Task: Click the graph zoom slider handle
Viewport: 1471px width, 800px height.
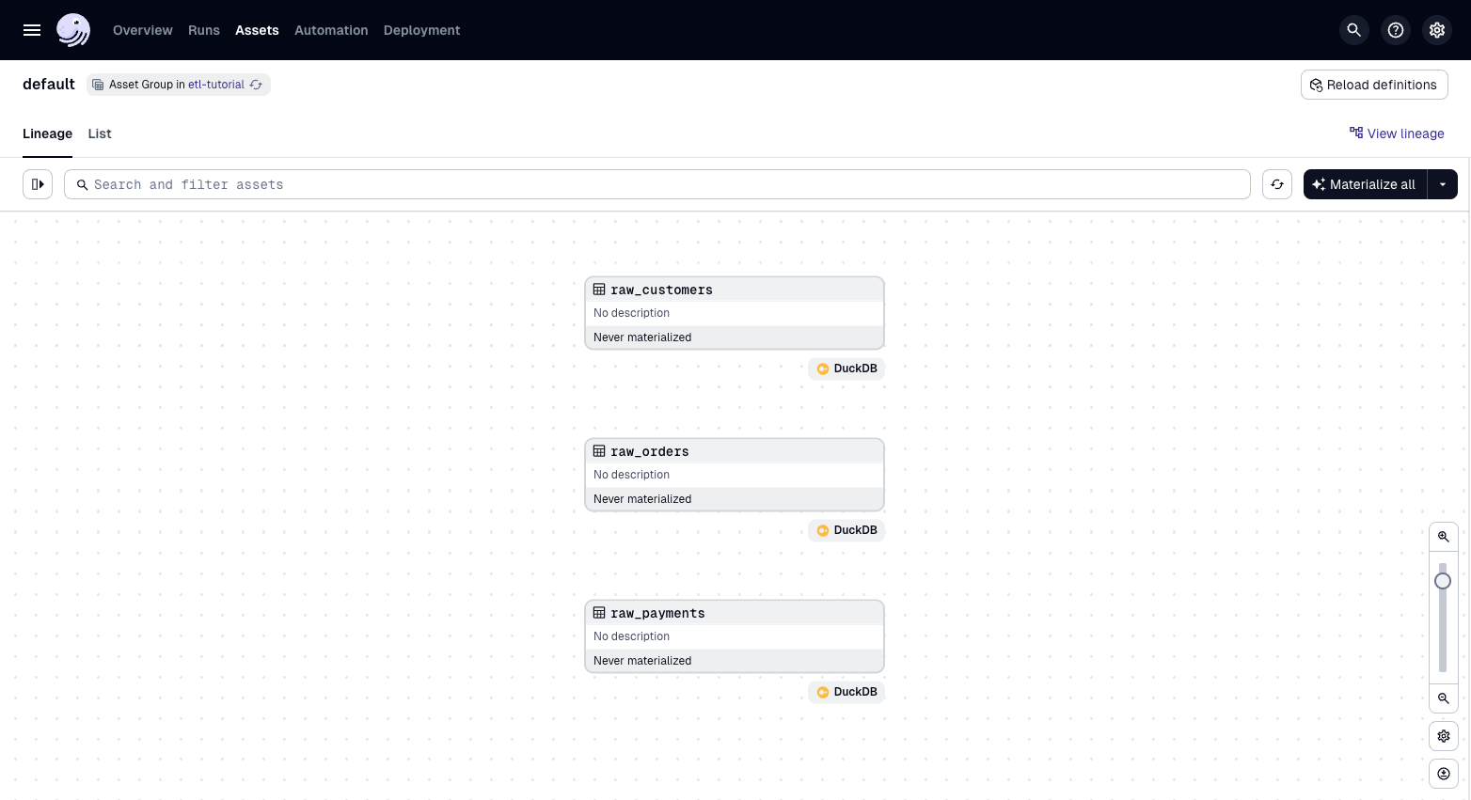Action: (1443, 581)
